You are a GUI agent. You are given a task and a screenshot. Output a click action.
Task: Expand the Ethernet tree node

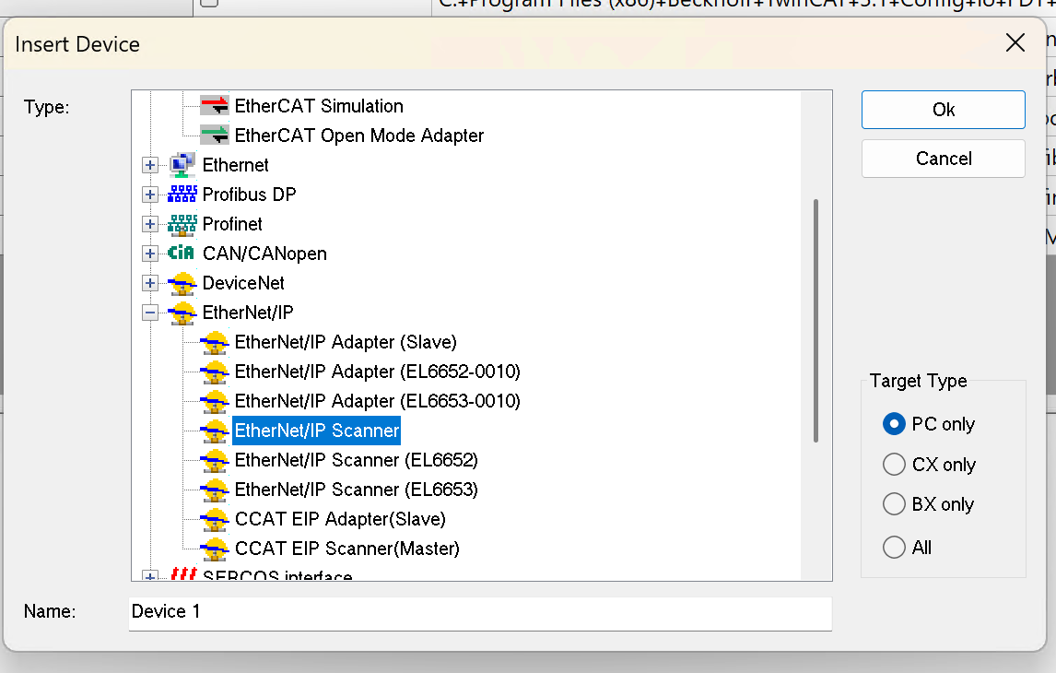point(150,165)
